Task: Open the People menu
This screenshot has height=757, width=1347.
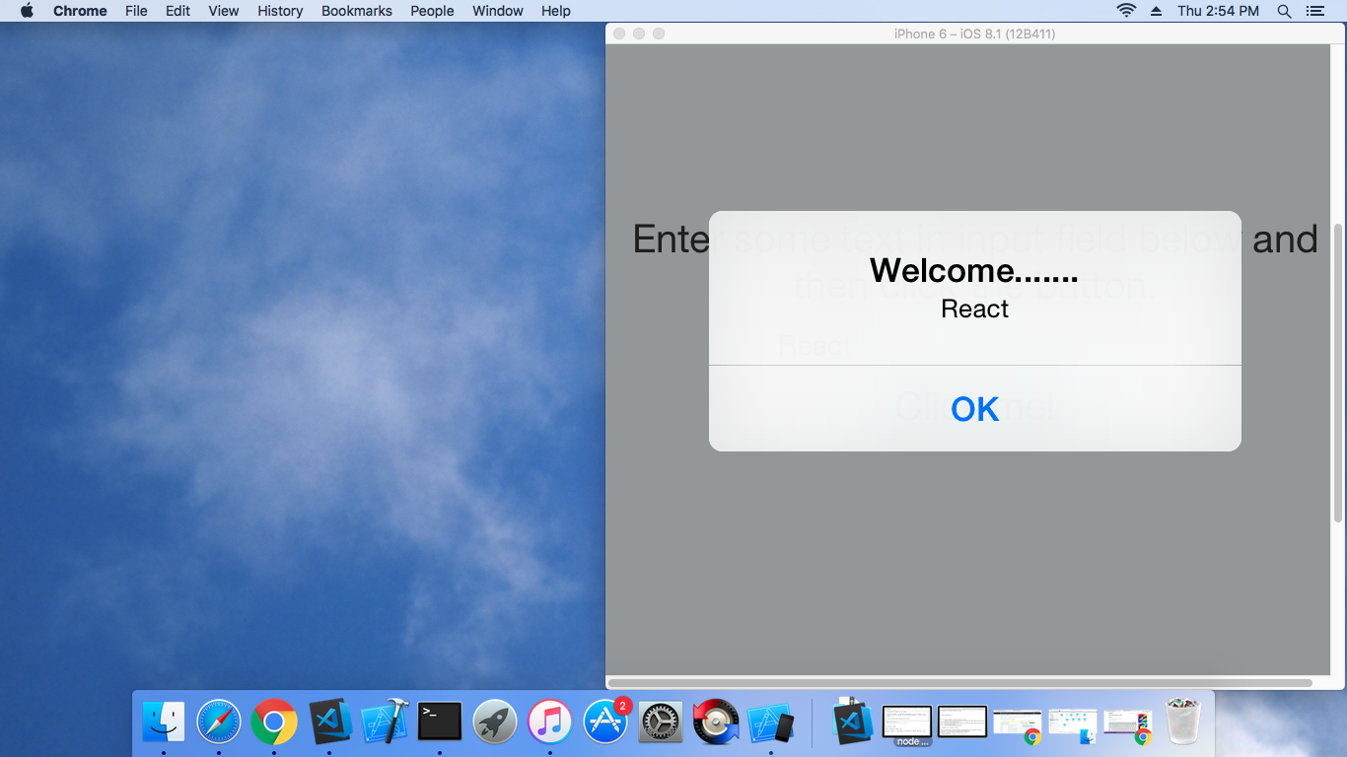Action: (432, 11)
